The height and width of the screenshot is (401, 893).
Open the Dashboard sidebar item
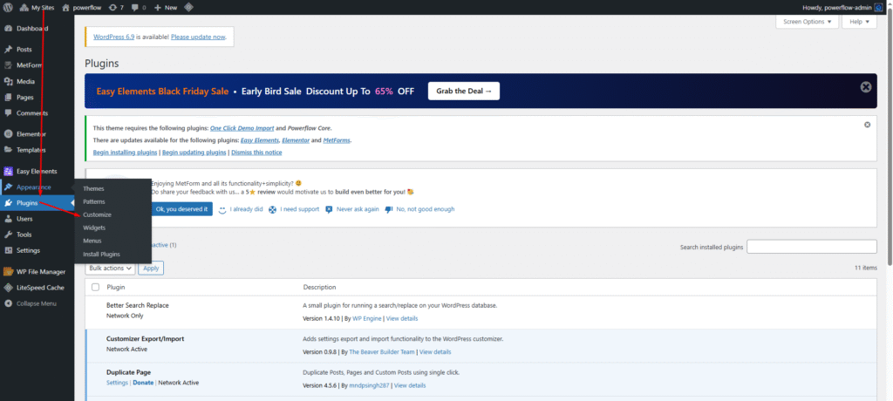point(34,29)
